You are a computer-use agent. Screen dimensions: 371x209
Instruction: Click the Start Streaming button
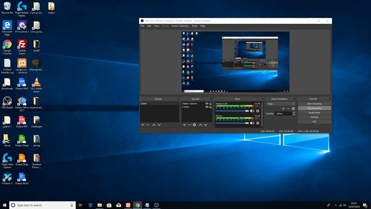[314, 104]
